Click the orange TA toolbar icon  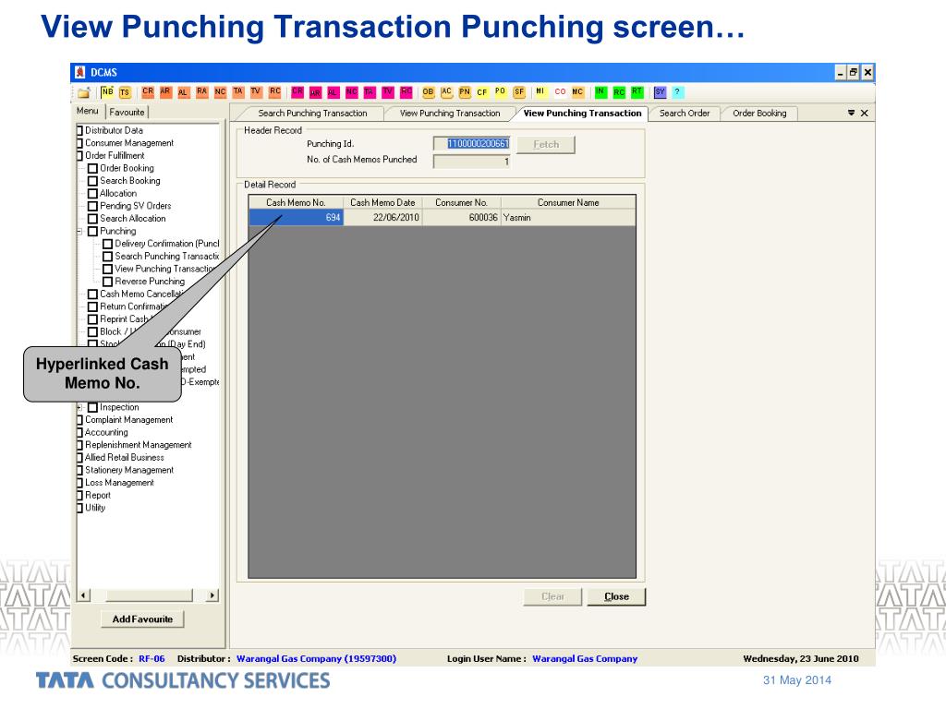coord(238,91)
